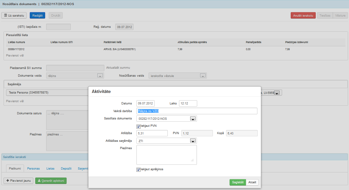
Task: Click the Dokumenta saturs textarea
Action: pos(67,120)
